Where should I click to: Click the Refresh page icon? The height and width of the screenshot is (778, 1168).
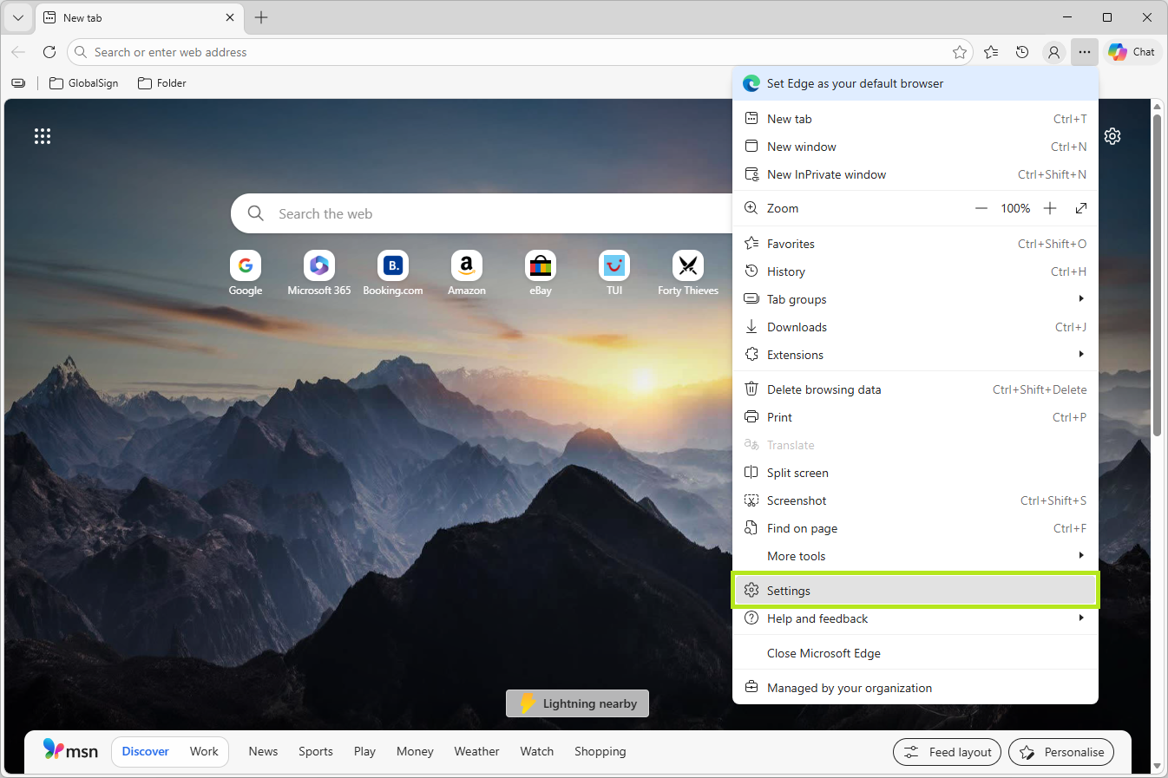49,52
